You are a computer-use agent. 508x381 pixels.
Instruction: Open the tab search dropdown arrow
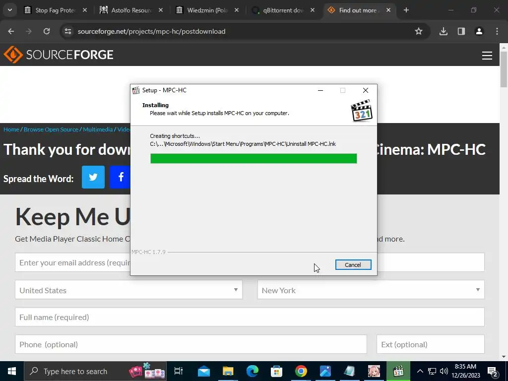coord(10,10)
